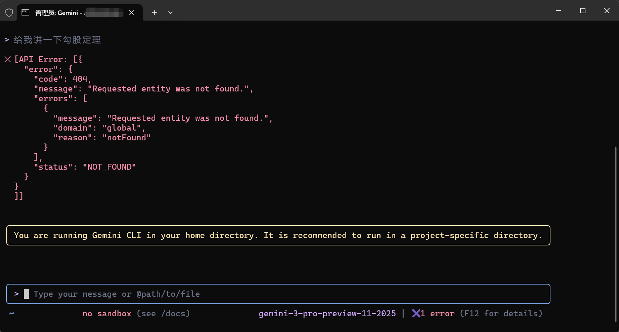Click the administrator shield icon in the title bar
The image size is (619, 332).
pos(9,12)
